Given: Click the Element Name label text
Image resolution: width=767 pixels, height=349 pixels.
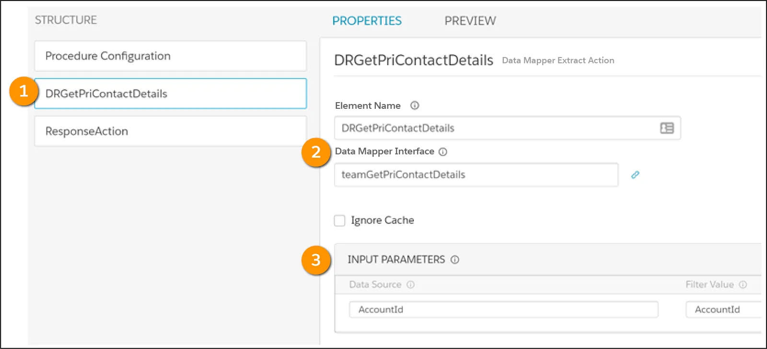Looking at the screenshot, I should click(368, 105).
